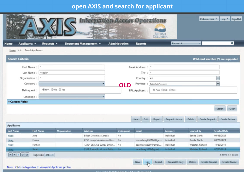Click the lower Edit button
Image resolution: width=244 pixels, height=172 pixels.
(x=147, y=162)
